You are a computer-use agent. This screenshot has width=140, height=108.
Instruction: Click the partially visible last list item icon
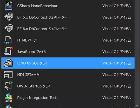point(9,106)
